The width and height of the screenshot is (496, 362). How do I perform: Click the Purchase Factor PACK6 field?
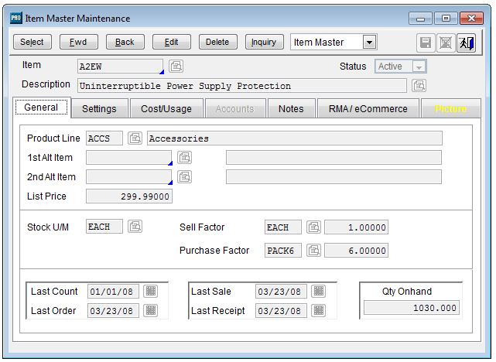(x=283, y=251)
